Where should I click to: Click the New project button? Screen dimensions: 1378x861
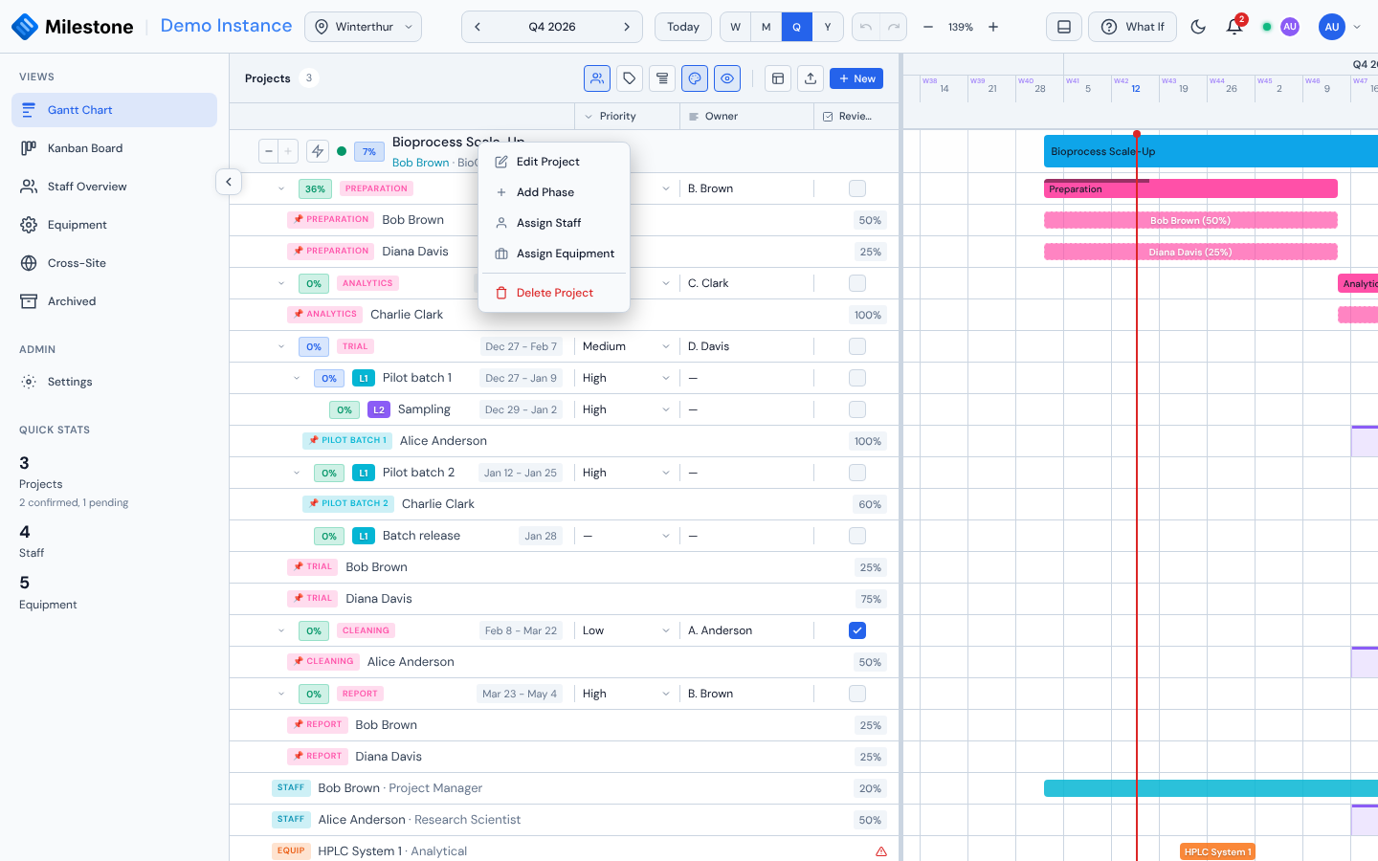pos(856,78)
